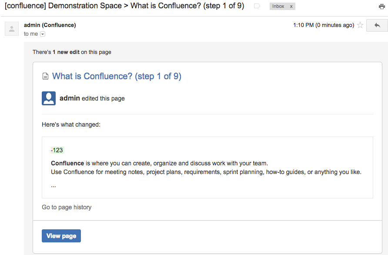
Task: Follow the "Go to page history" link
Action: coord(67,207)
